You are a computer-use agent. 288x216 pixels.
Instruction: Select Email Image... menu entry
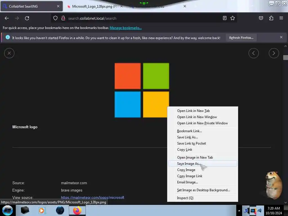coord(202,182)
